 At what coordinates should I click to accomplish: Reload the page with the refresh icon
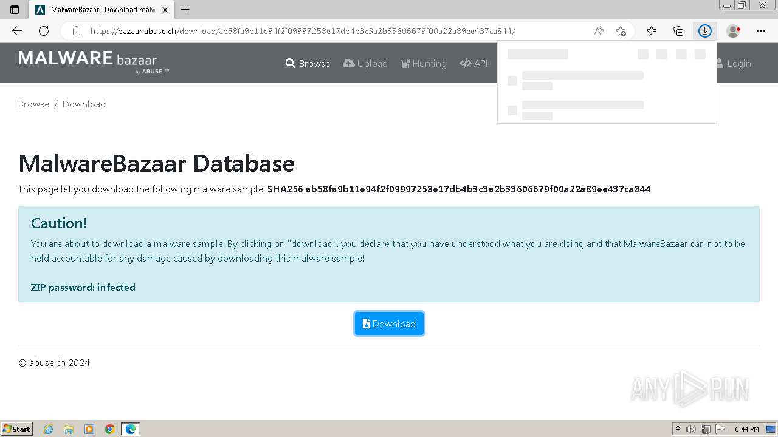click(44, 31)
